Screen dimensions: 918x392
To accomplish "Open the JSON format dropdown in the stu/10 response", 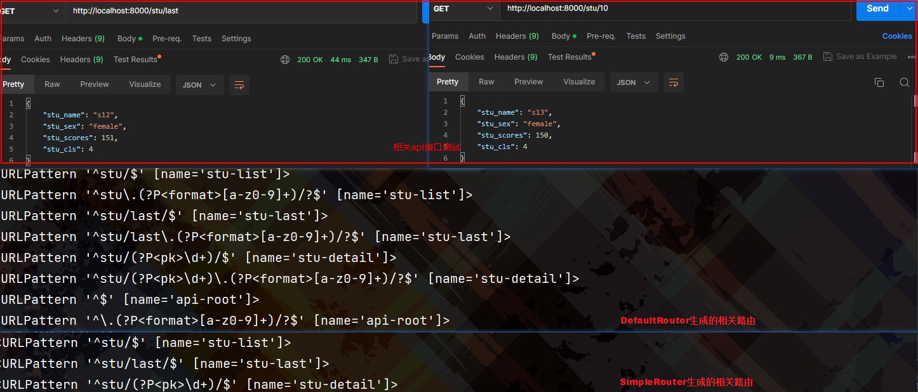I will [x=634, y=82].
